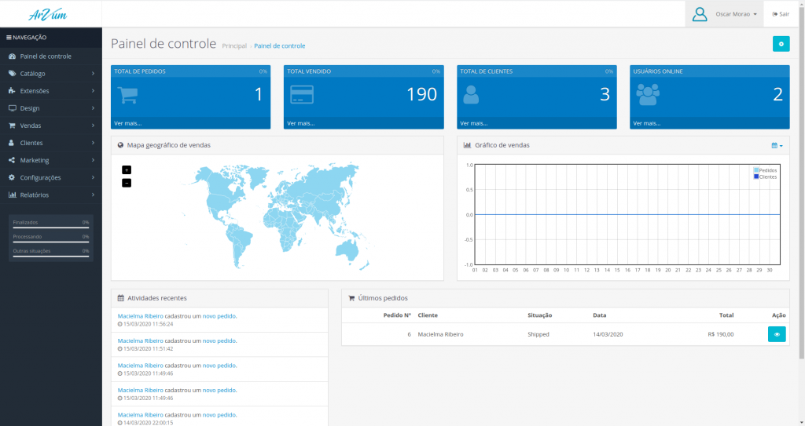Click Ver mais in Total de Pedidos

coord(128,123)
